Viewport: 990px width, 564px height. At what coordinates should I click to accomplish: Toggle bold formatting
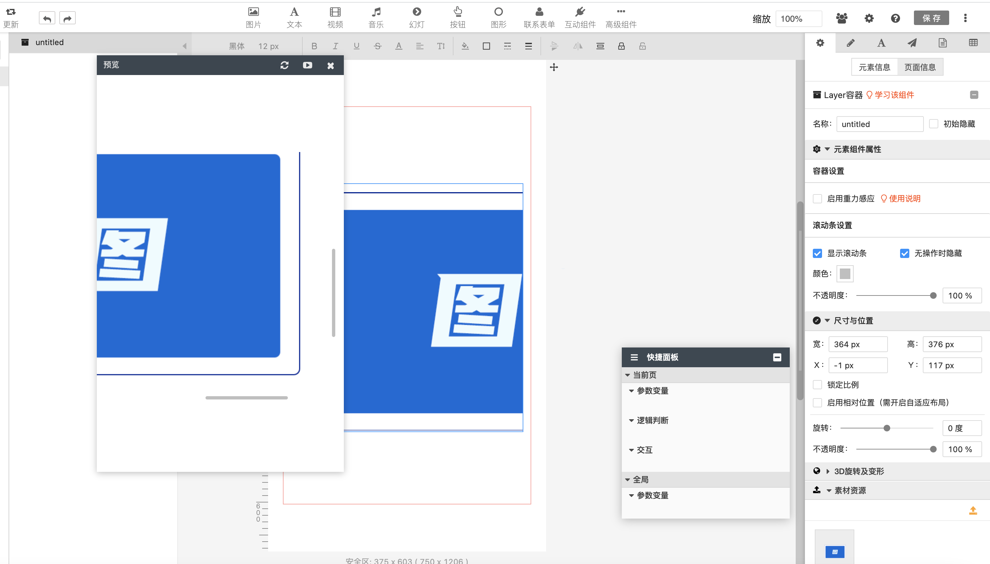pyautogui.click(x=315, y=46)
